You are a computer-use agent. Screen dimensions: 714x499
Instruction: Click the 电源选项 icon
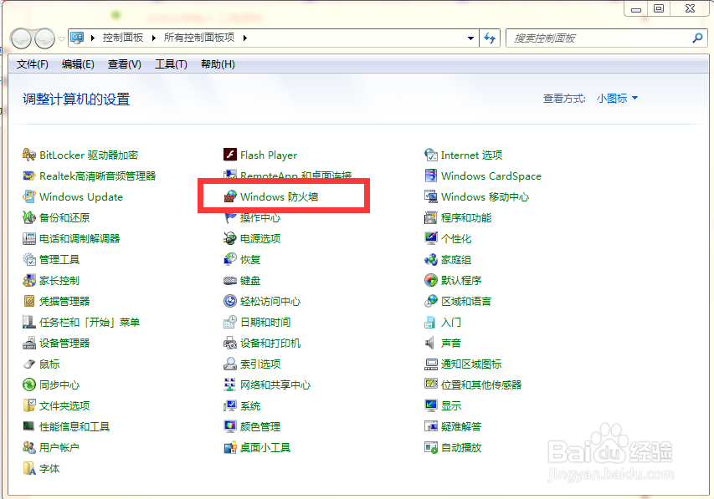[x=230, y=239]
